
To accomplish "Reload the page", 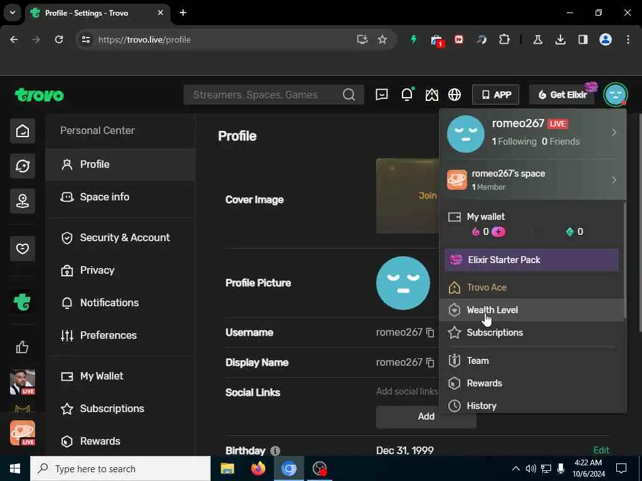I will [59, 39].
